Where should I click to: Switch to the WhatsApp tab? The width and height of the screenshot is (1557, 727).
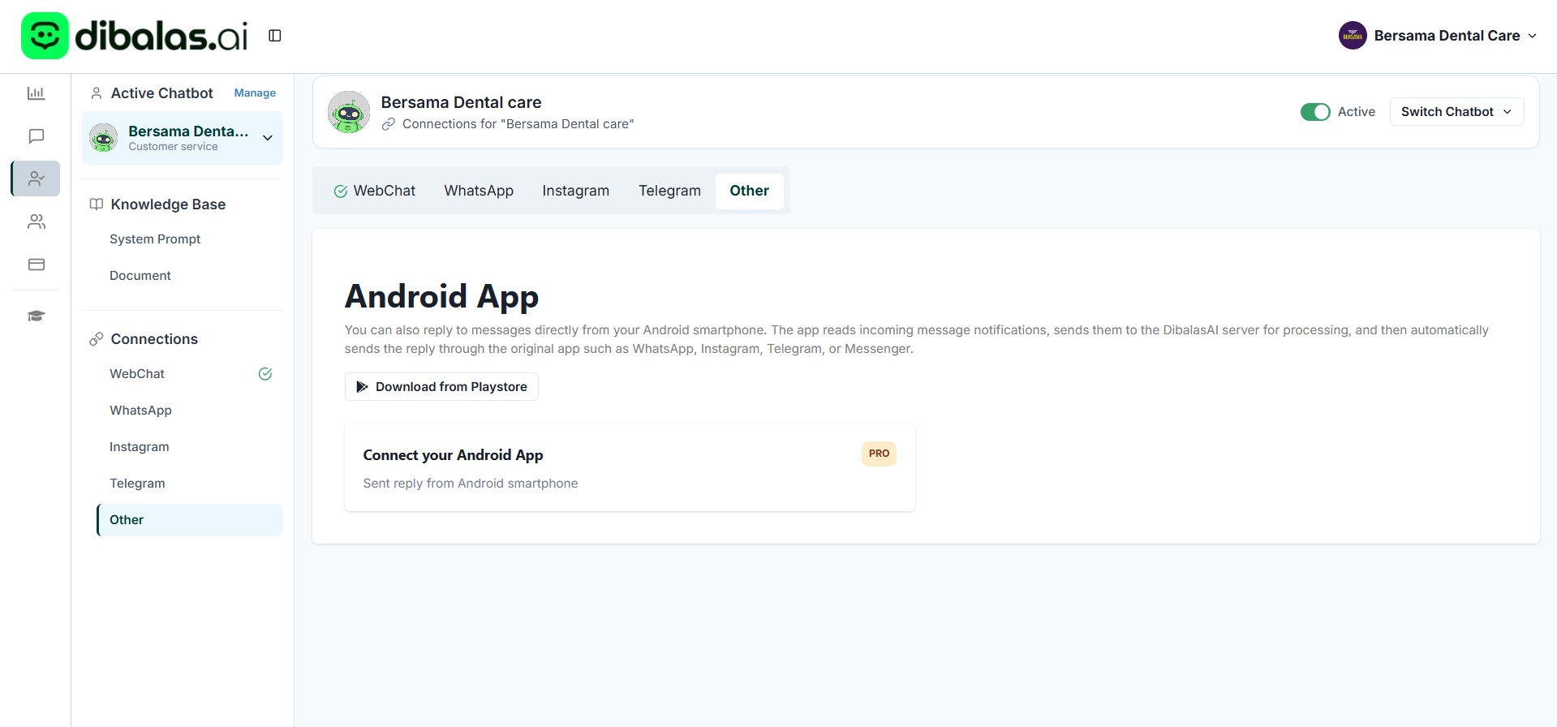(479, 191)
